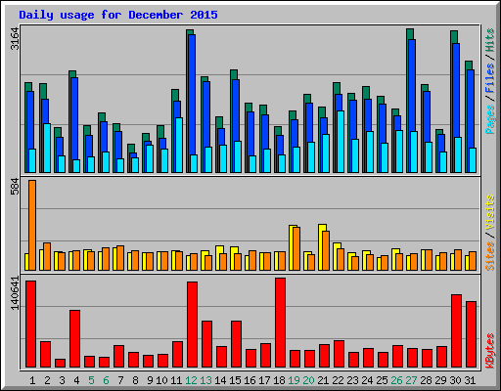Click the blue files bar for day 12
The image size is (501, 391).
(192, 95)
